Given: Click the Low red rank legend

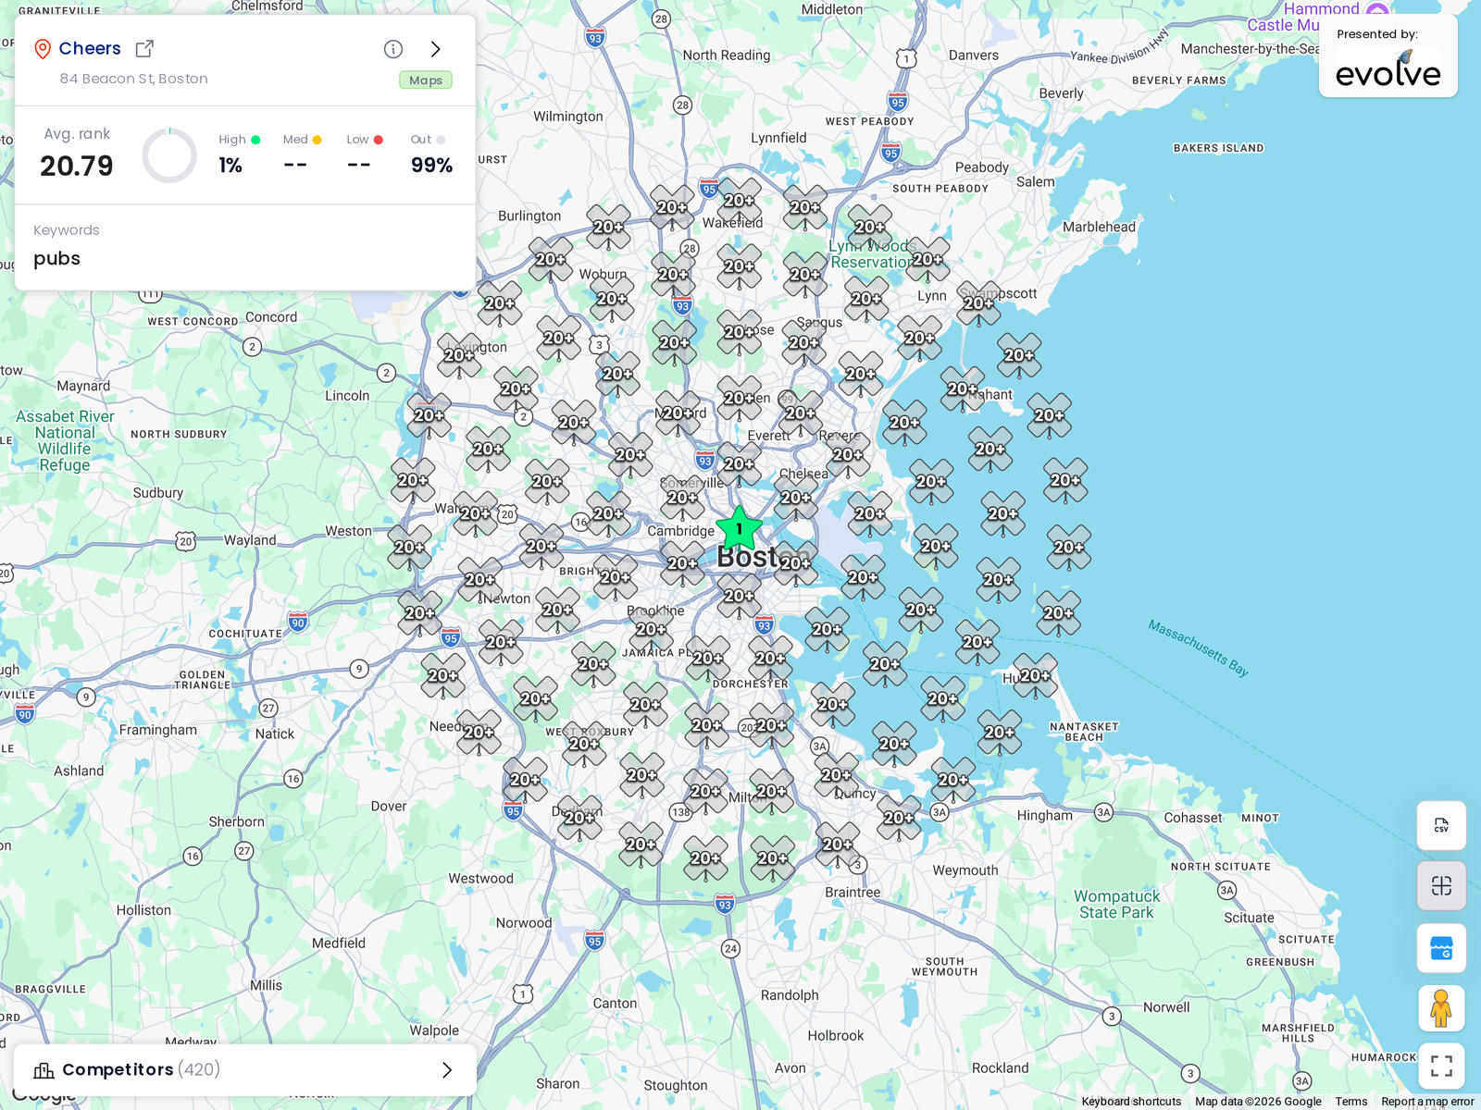Looking at the screenshot, I should click(365, 140).
